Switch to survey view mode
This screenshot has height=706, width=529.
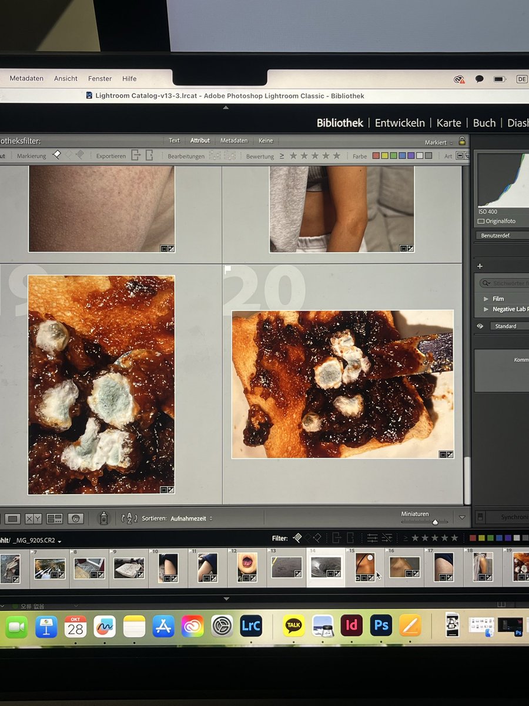(x=55, y=518)
